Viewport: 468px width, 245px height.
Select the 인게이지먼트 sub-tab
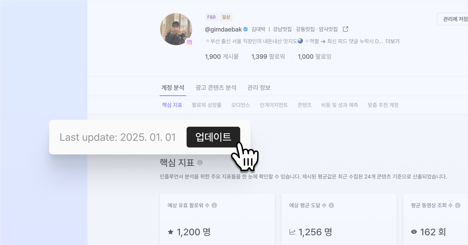[274, 105]
